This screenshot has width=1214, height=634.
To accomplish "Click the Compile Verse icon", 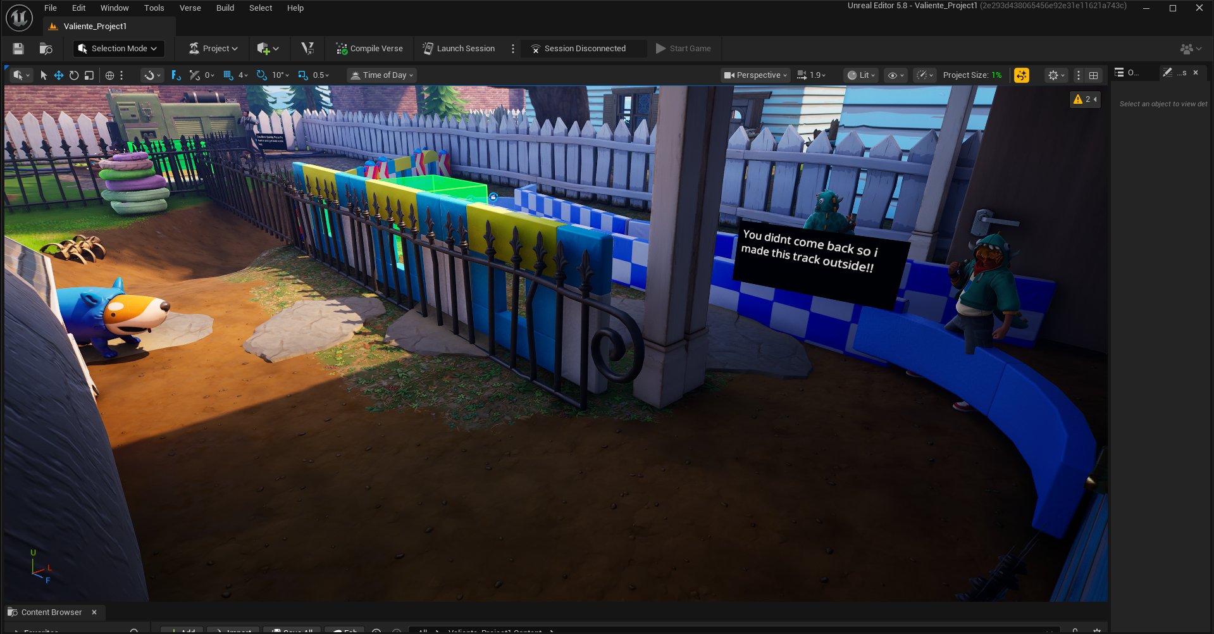I will [342, 49].
